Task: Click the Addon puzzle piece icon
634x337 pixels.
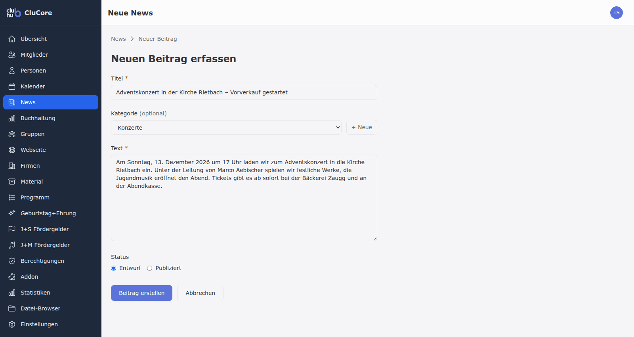Action: pyautogui.click(x=12, y=277)
